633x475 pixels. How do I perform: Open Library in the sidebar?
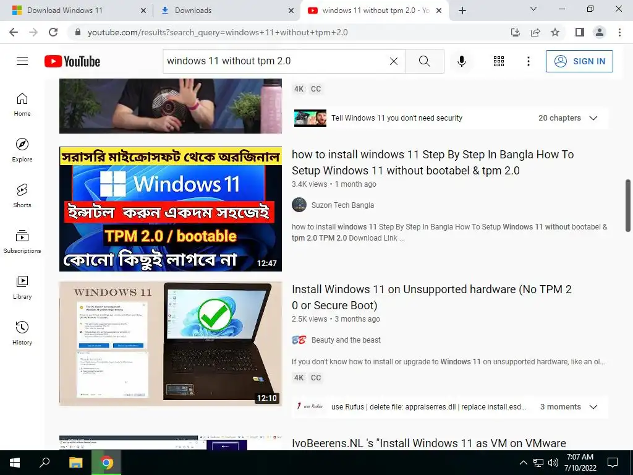22,287
